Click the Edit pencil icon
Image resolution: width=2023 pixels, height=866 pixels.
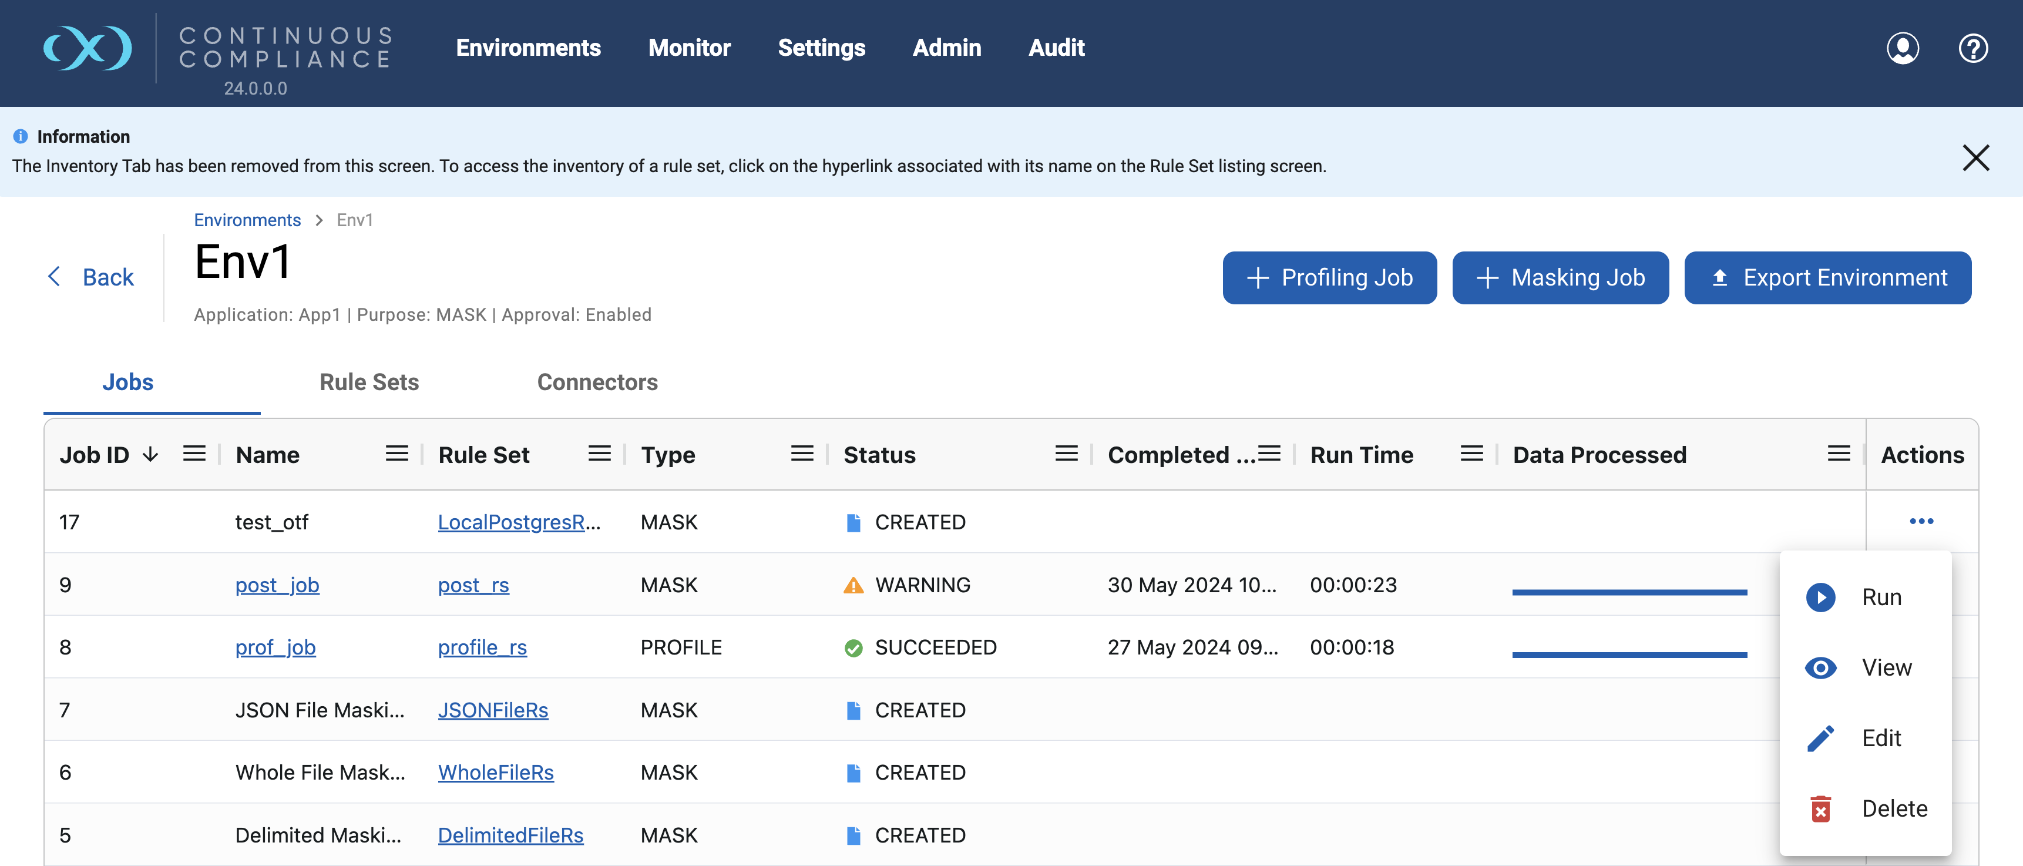coord(1820,738)
